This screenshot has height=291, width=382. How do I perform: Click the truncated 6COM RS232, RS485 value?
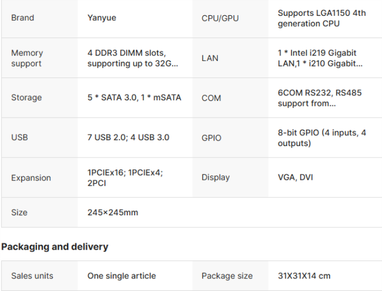pos(319,98)
